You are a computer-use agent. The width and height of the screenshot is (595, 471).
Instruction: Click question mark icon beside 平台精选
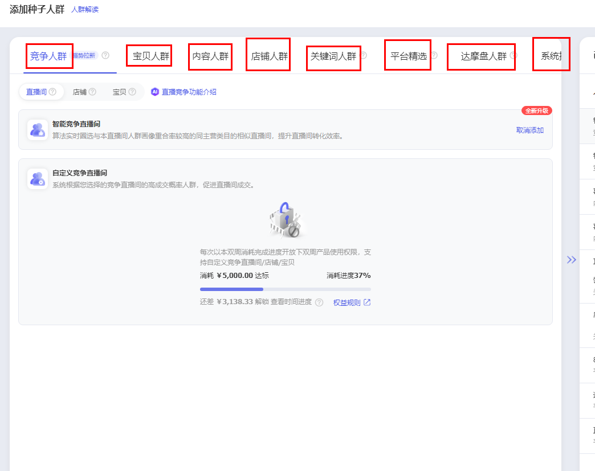[434, 56]
